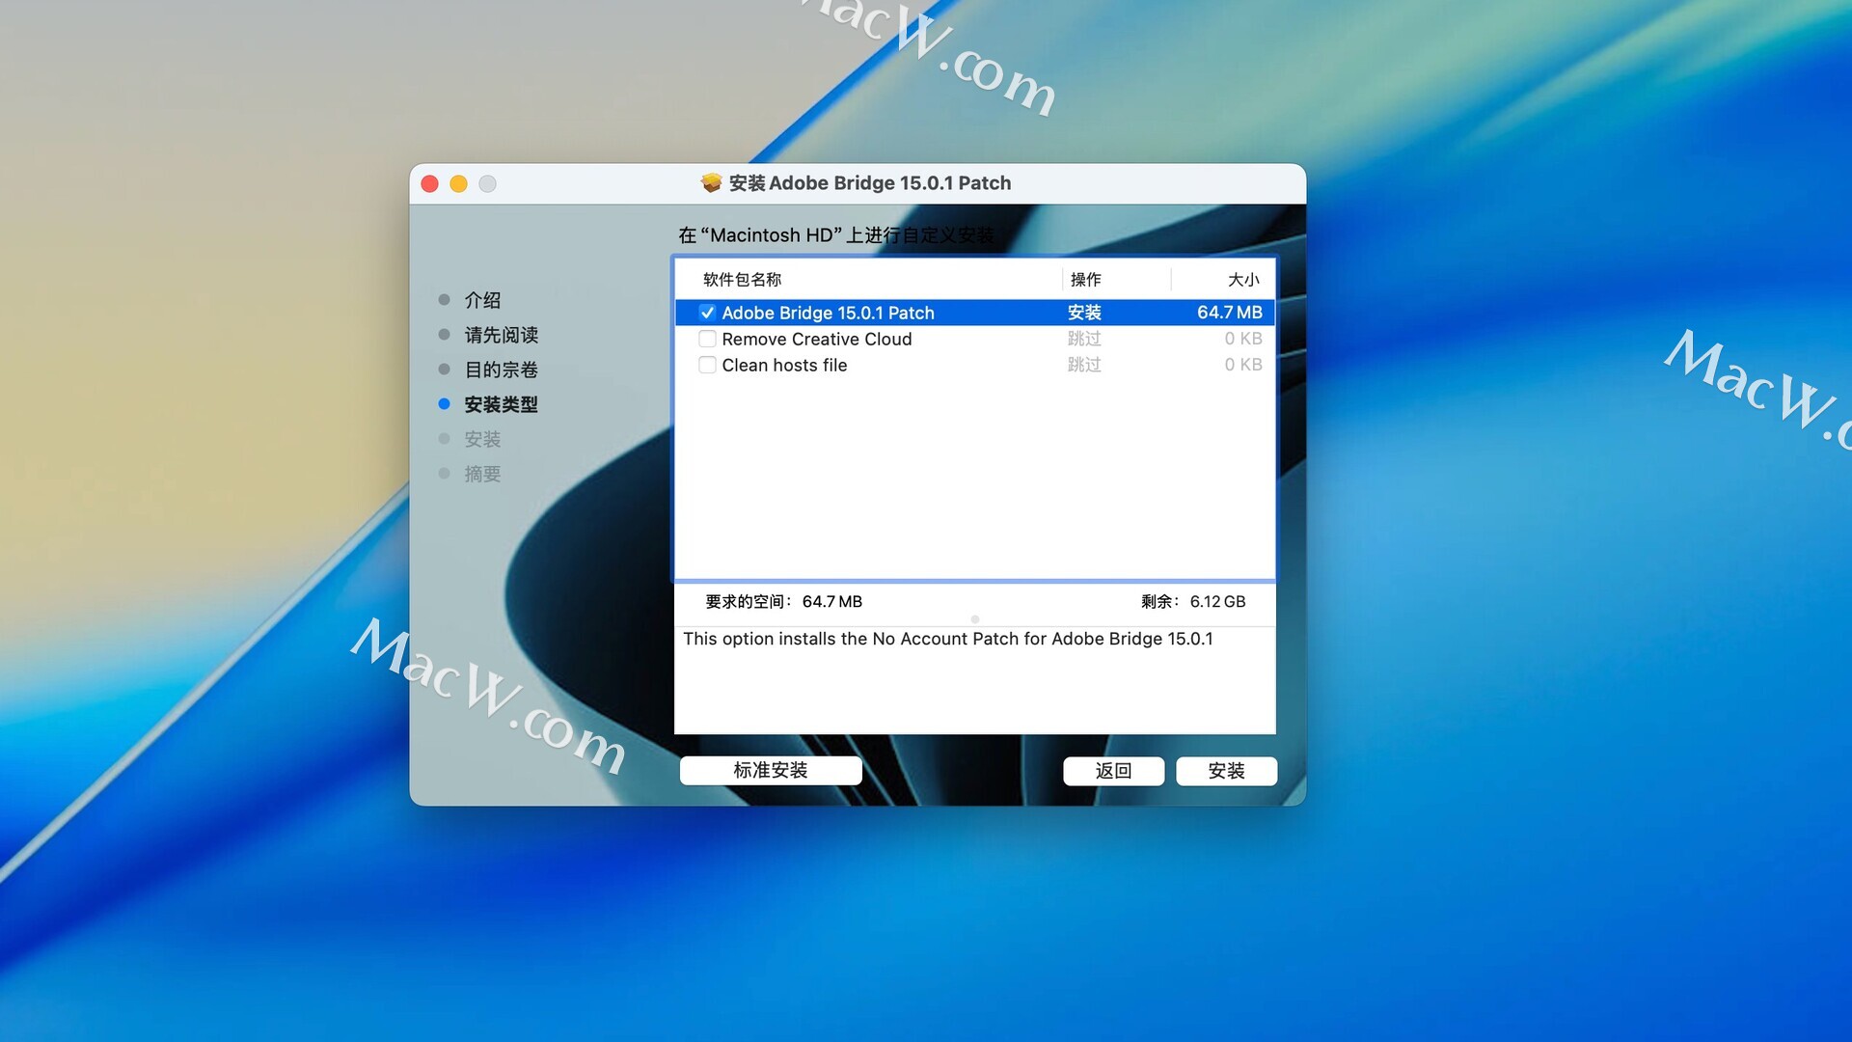Image resolution: width=1852 pixels, height=1042 pixels.
Task: Uncheck the Adobe Bridge 15.0.1 Patch checkbox
Action: tap(707, 313)
